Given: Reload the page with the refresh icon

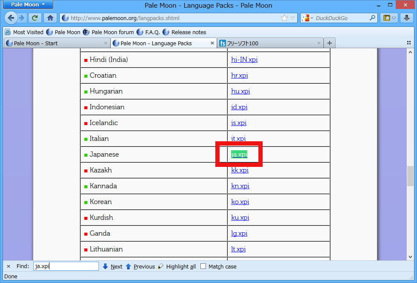Looking at the screenshot, I should [34, 18].
